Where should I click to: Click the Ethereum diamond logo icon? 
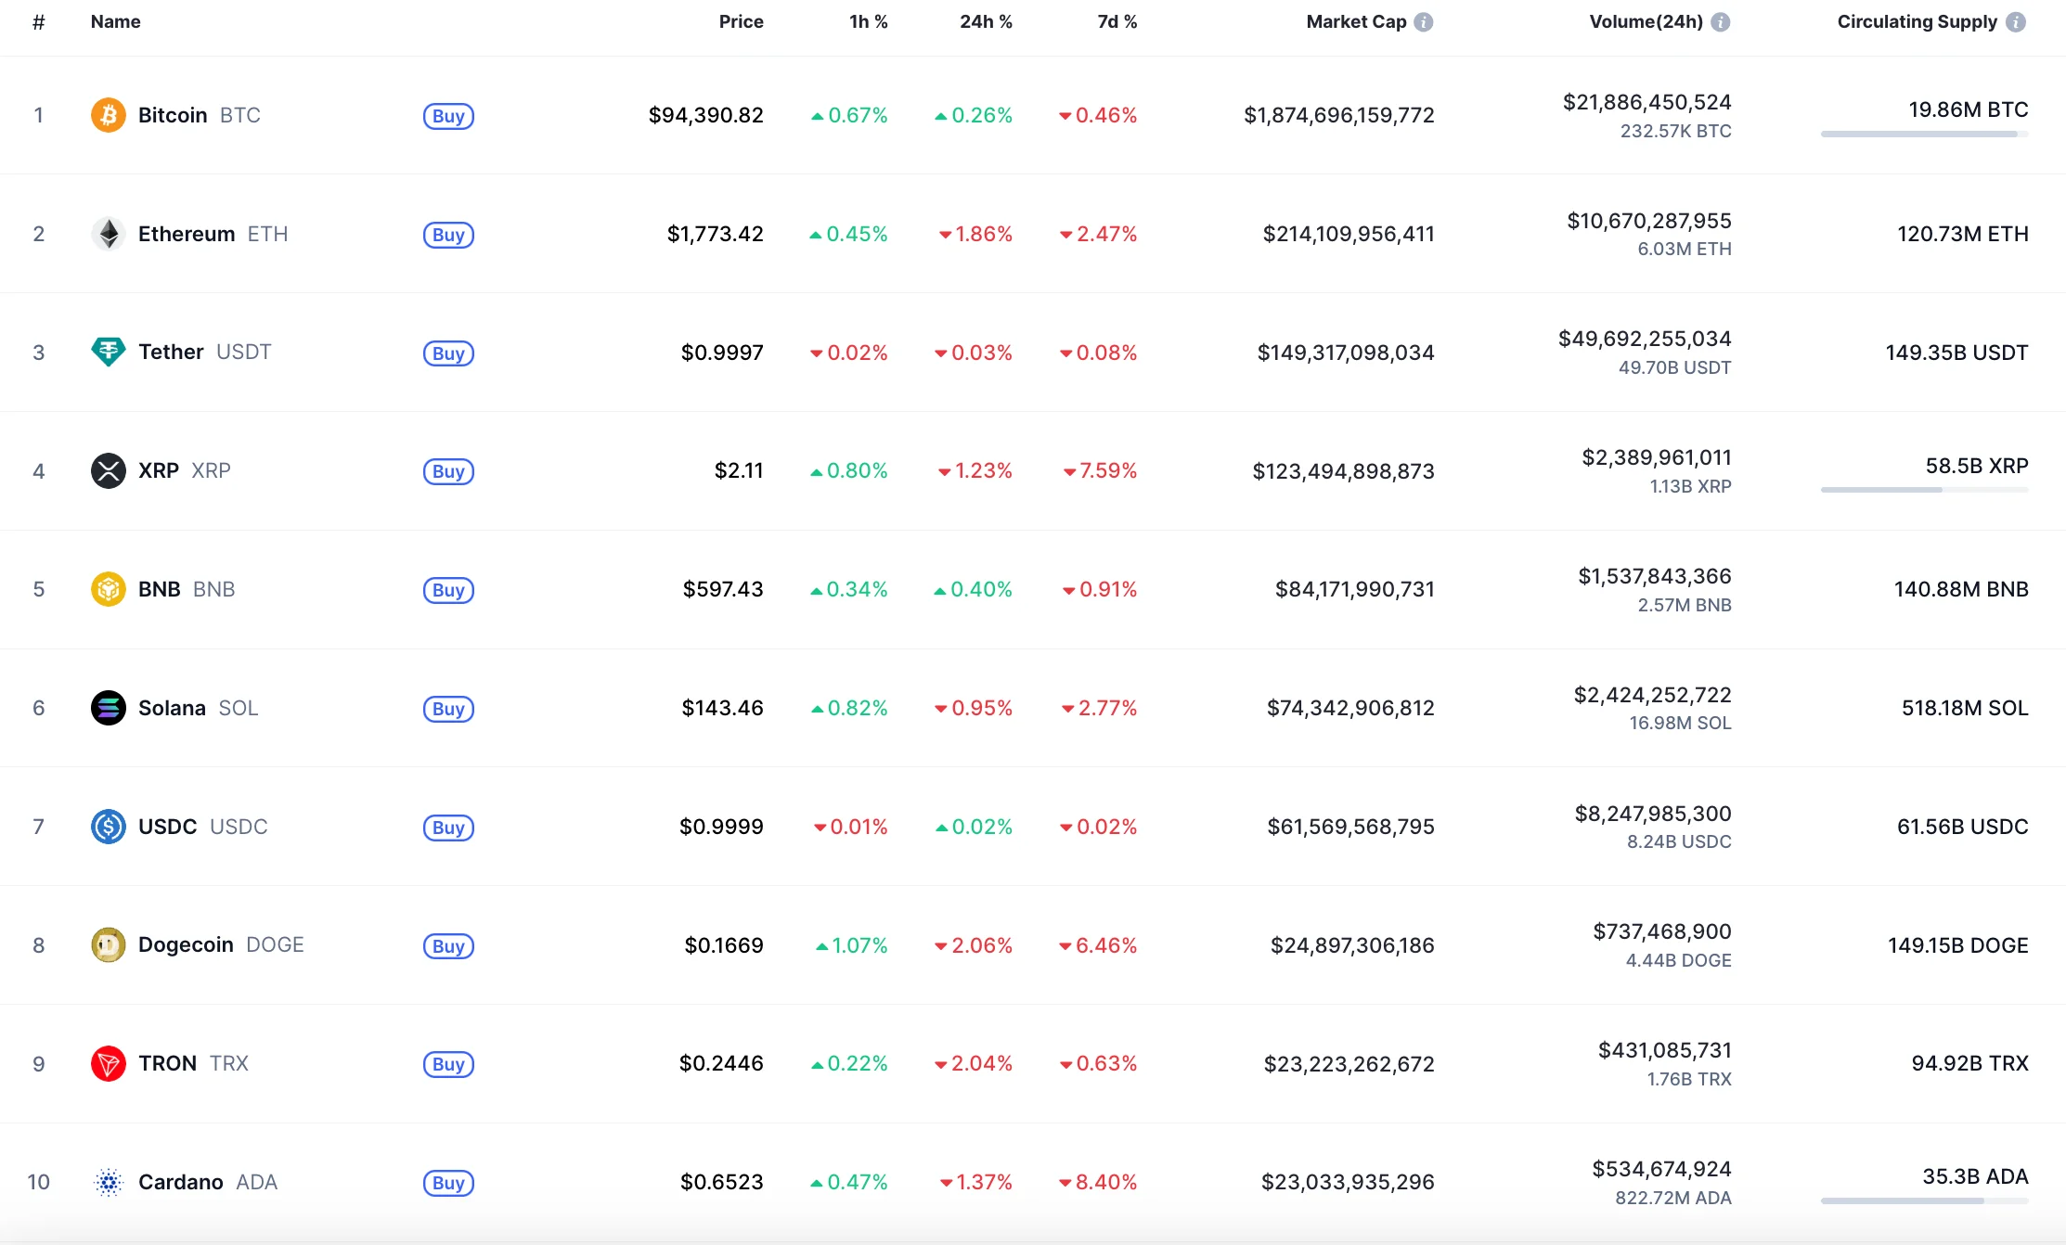pyautogui.click(x=108, y=234)
